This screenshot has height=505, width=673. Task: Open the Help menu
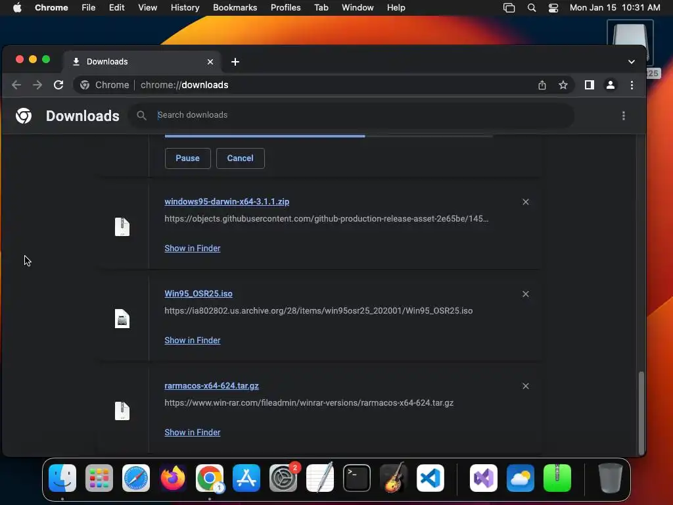click(396, 8)
